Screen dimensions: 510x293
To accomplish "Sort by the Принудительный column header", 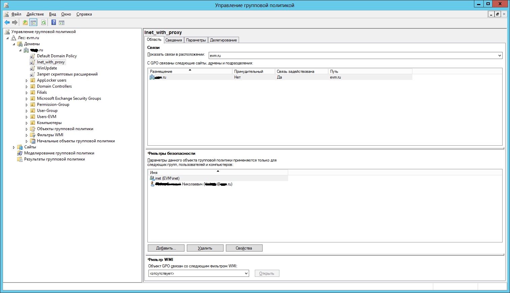I will 253,71.
